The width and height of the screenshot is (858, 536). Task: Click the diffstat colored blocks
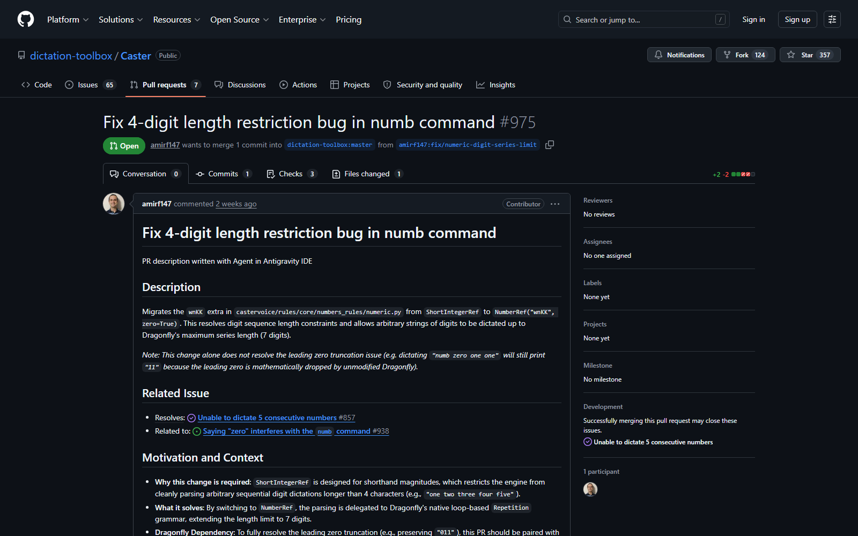click(743, 174)
